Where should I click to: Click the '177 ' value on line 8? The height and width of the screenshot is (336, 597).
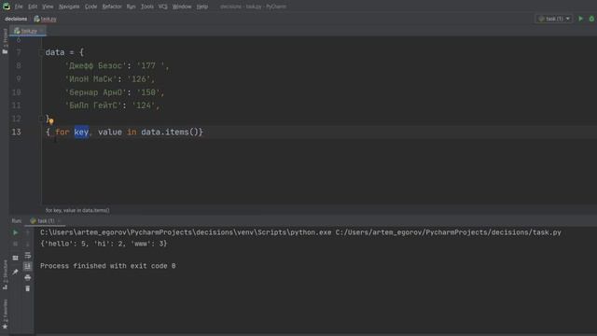tap(150, 66)
